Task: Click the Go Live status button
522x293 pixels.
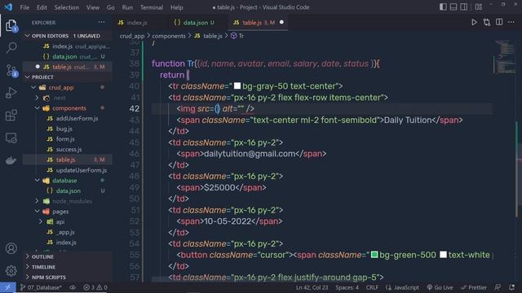Action: pyautogui.click(x=440, y=287)
